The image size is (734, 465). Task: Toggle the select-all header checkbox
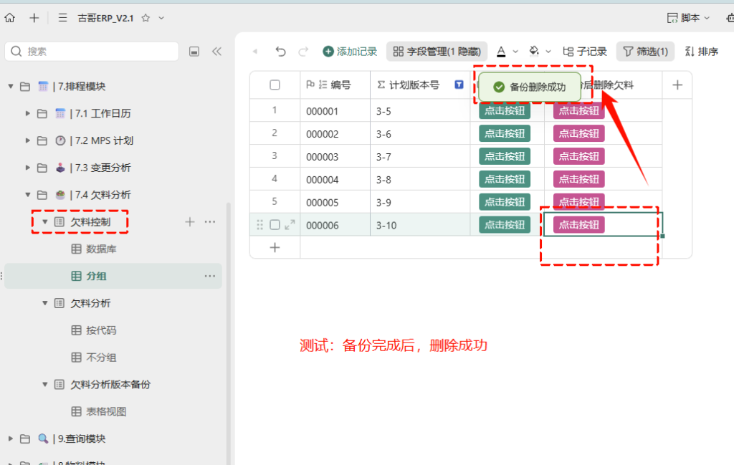click(x=275, y=85)
